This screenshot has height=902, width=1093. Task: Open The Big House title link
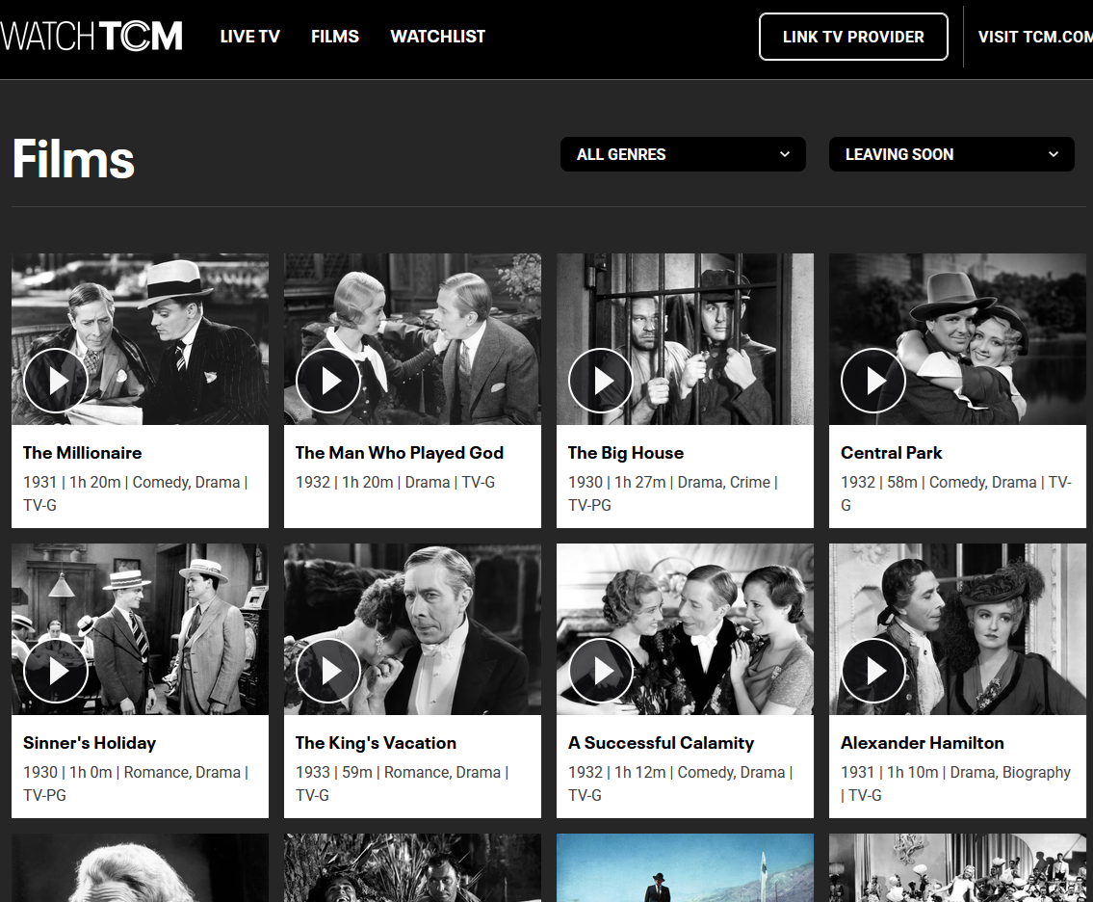tap(626, 453)
